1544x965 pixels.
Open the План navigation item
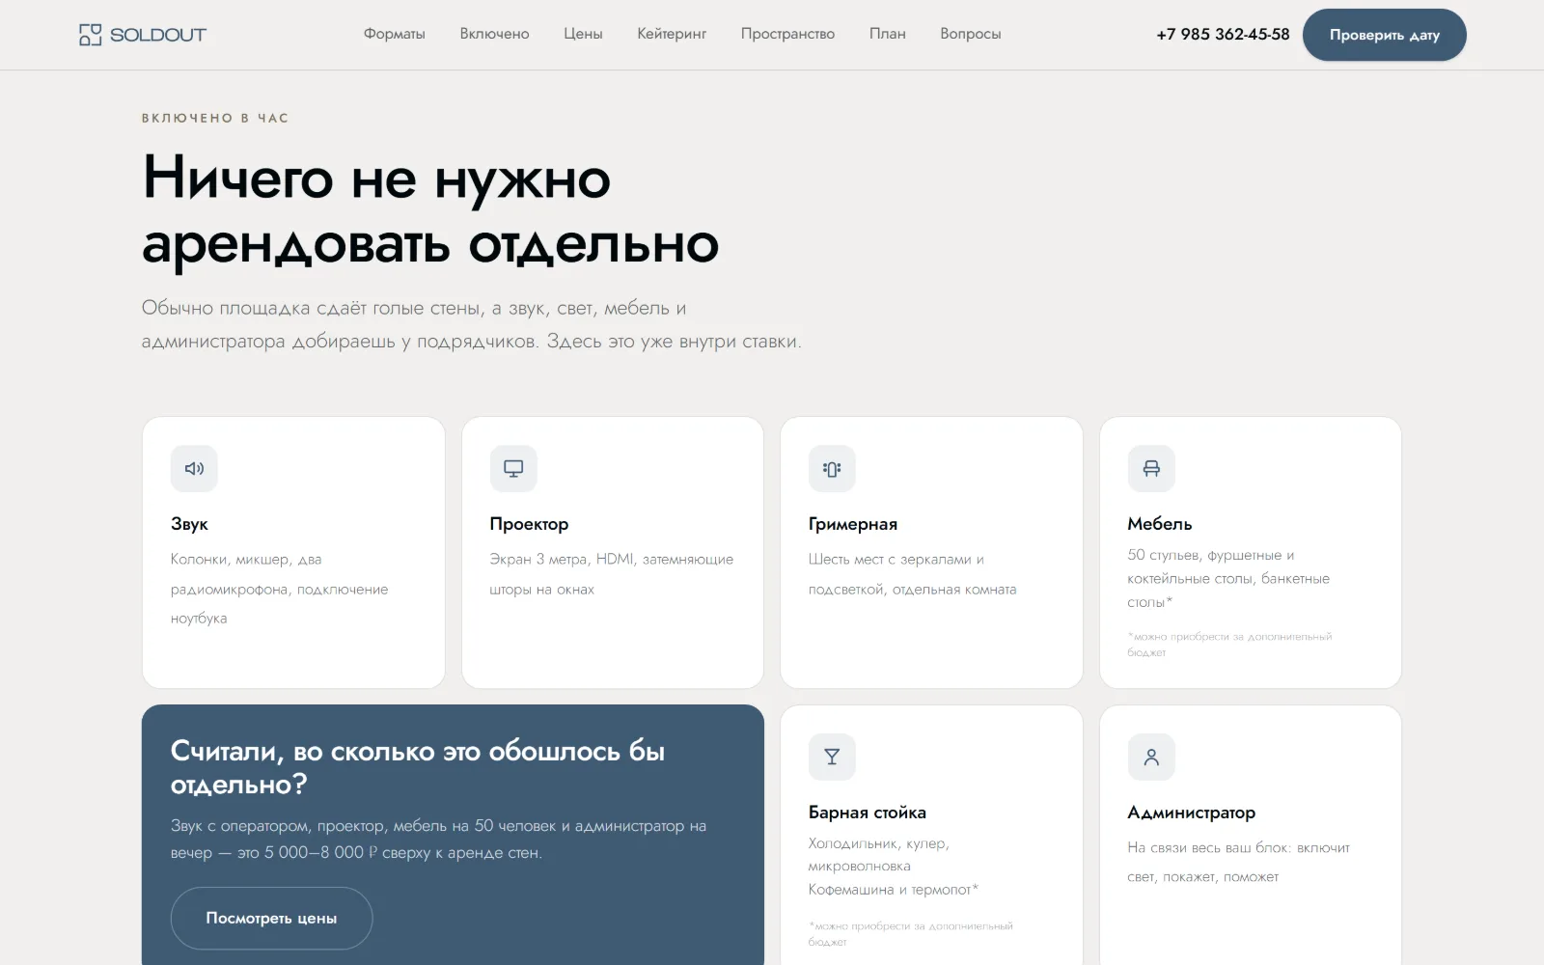click(x=887, y=34)
